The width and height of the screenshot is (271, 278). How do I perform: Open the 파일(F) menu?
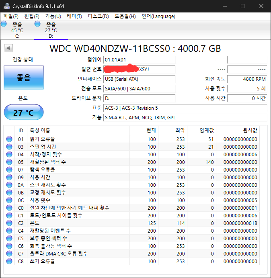11,16
